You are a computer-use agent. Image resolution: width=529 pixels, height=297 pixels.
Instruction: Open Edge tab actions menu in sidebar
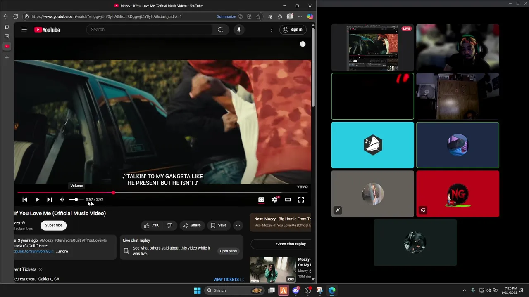(7, 27)
